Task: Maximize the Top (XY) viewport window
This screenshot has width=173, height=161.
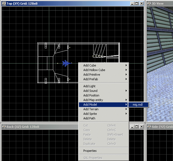Action: tap(136, 4)
